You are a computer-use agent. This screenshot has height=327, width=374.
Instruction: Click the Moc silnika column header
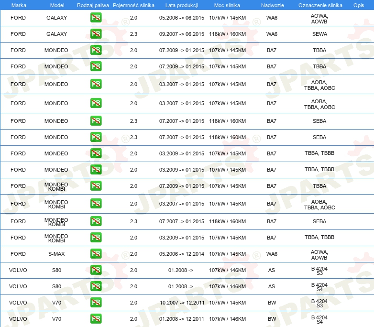(227, 5)
